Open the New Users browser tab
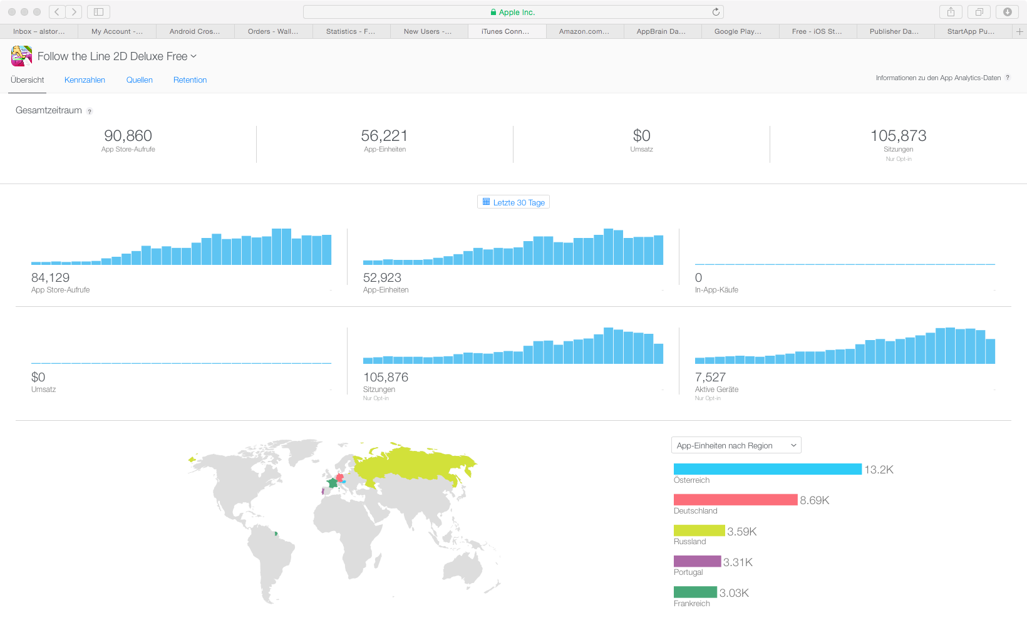This screenshot has width=1027, height=625. [x=428, y=31]
